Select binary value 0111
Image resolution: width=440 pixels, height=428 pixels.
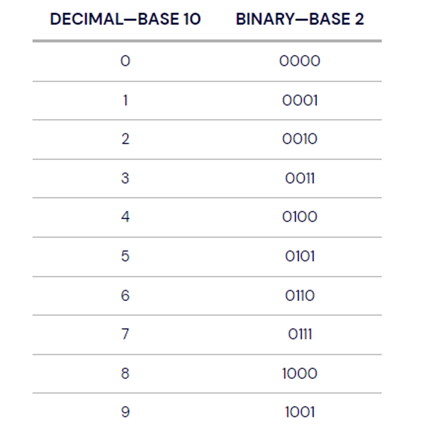coord(300,334)
